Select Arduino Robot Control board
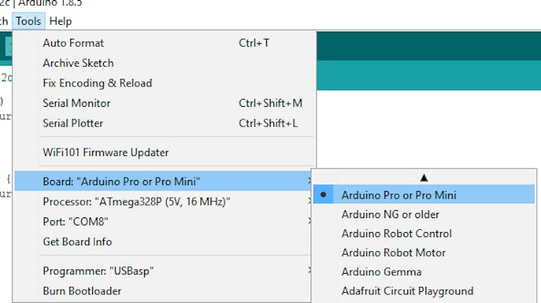This screenshot has height=303, width=541. tap(424, 233)
